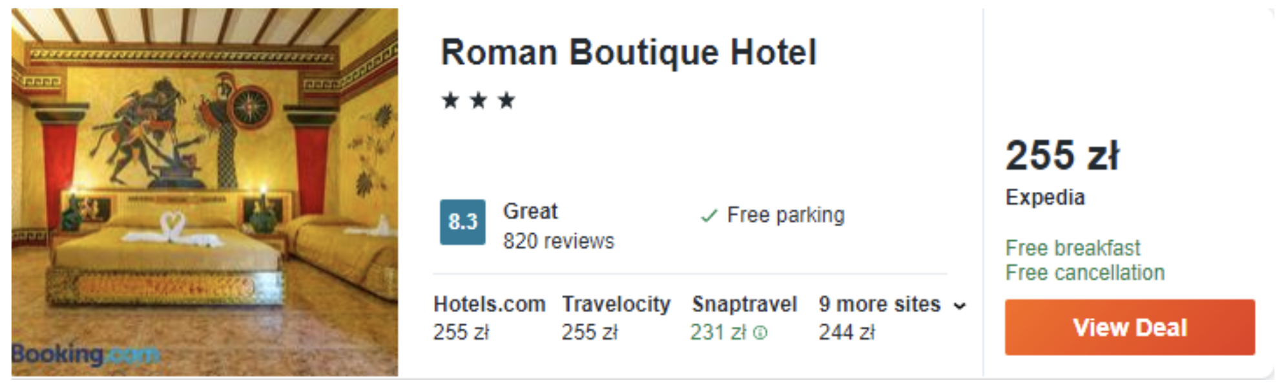This screenshot has width=1284, height=385.
Task: Select the Hotels.com 255 zł offer
Action: click(489, 318)
